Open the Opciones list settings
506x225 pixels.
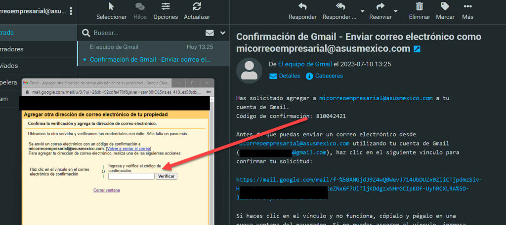pyautogui.click(x=166, y=7)
